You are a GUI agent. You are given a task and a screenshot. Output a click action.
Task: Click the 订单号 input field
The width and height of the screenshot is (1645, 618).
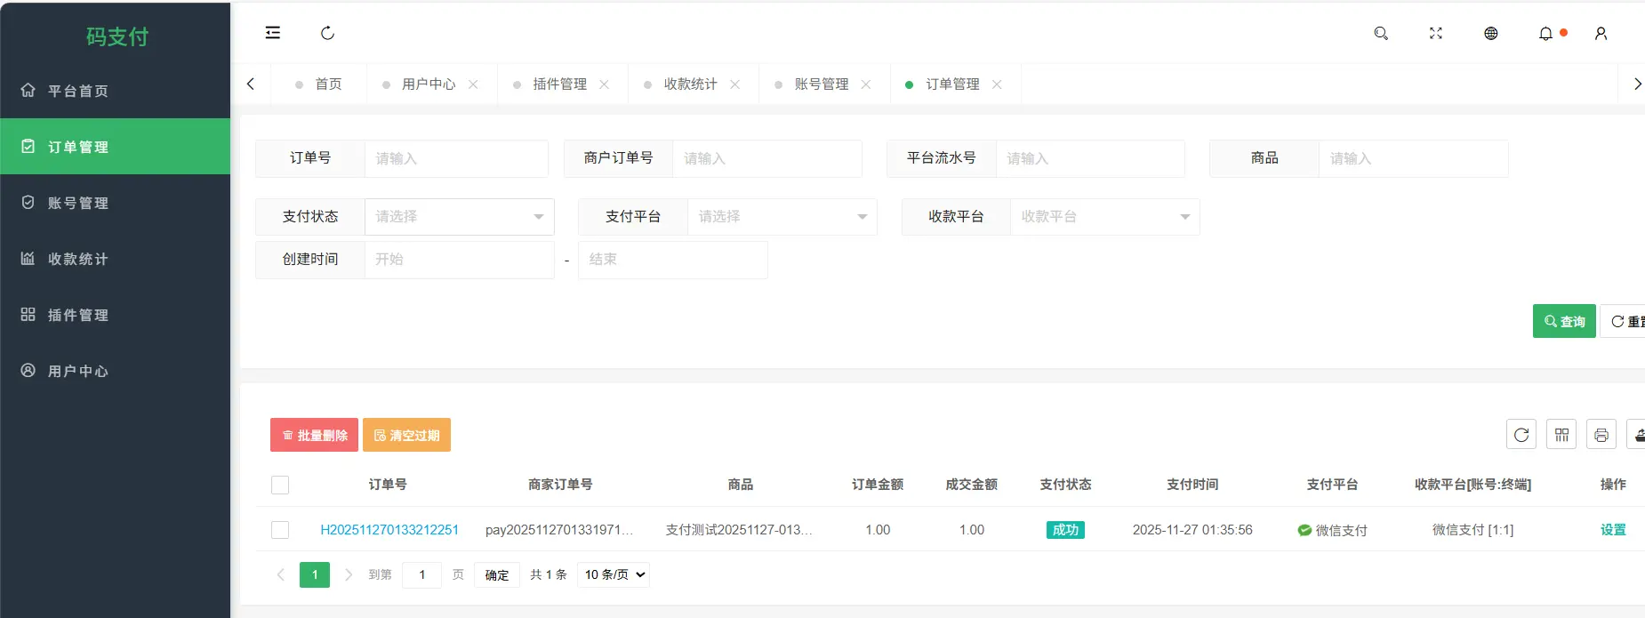point(456,158)
